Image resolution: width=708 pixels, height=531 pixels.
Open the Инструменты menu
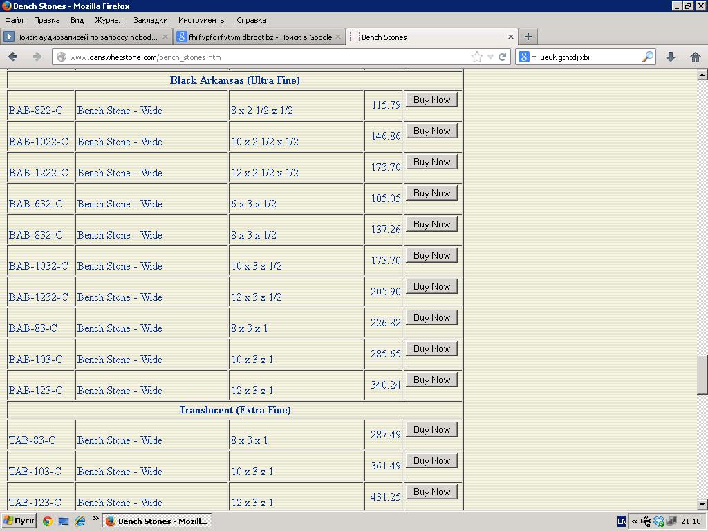coord(201,20)
